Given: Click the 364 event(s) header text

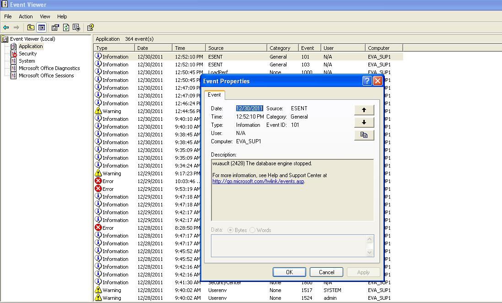Looking at the screenshot, I should [139, 39].
